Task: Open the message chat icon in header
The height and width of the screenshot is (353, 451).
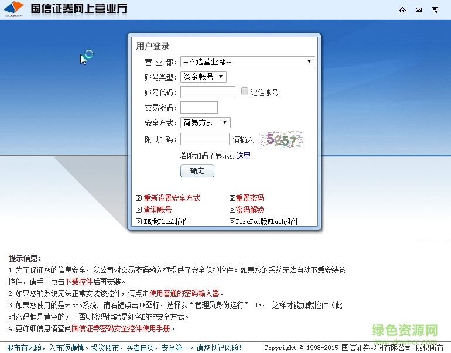Action: (435, 10)
